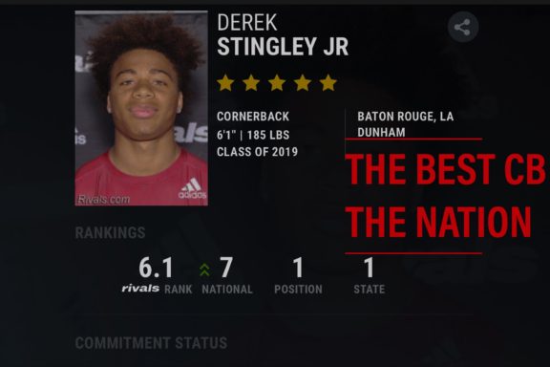Click the CLASS OF 2019 label
This screenshot has height=367, width=550.
[x=257, y=152]
